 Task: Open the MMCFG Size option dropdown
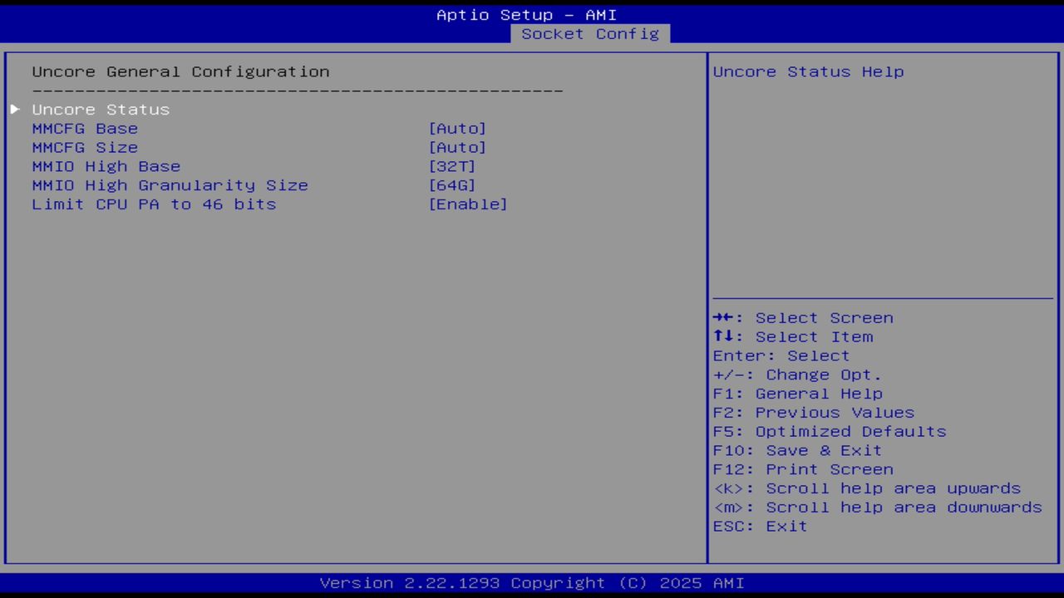(457, 147)
